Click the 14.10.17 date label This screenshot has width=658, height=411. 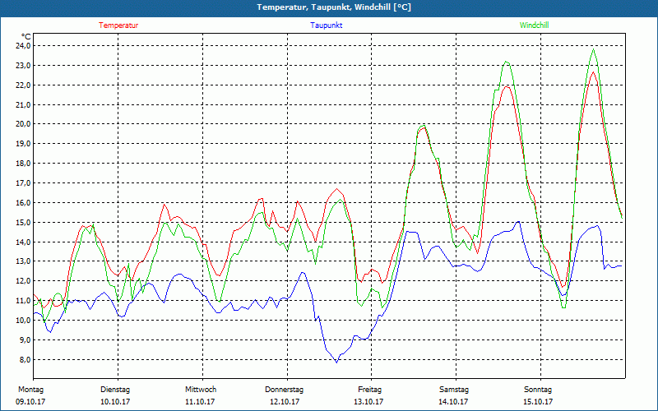click(453, 402)
